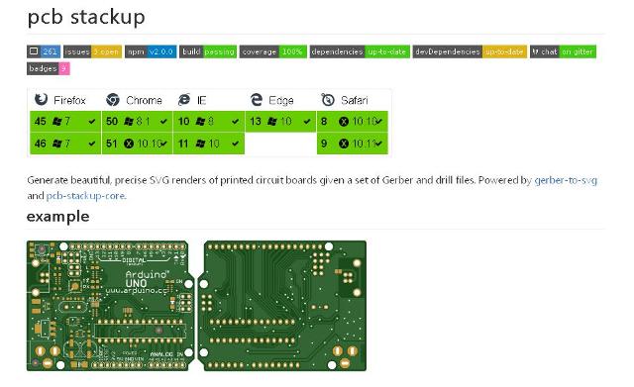Open the Arduino UNO top-side board render

(110, 306)
